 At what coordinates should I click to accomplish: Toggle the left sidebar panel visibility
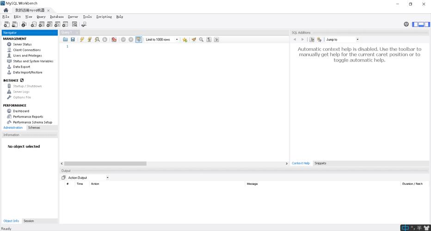point(415,24)
